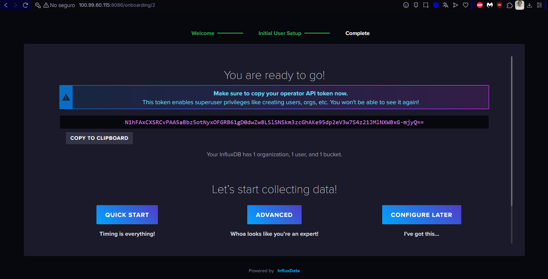The image size is (548, 279).
Task: Open the blue shield privacy icon
Action: (436, 5)
